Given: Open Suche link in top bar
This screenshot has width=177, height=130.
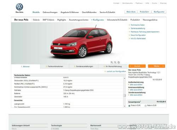Looking at the screenshot, I should pyautogui.click(x=154, y=3).
